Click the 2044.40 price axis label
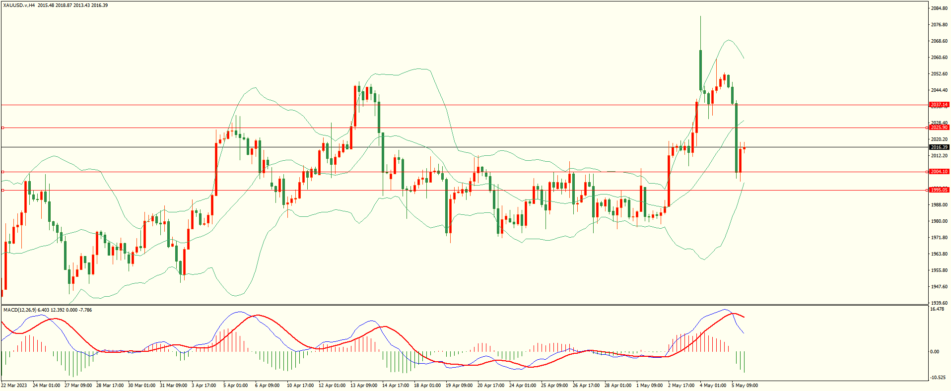Screen dimensions: 951x391 coord(940,90)
